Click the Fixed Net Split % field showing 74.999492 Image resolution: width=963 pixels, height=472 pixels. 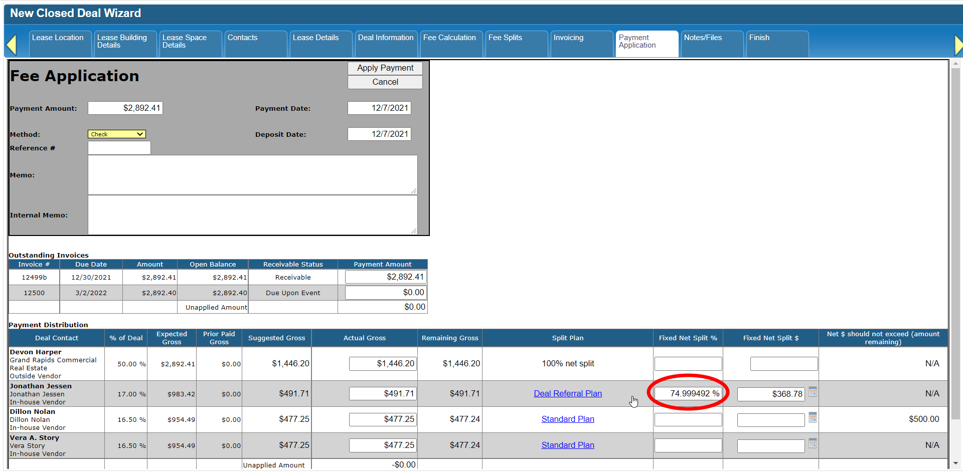pyautogui.click(x=688, y=394)
